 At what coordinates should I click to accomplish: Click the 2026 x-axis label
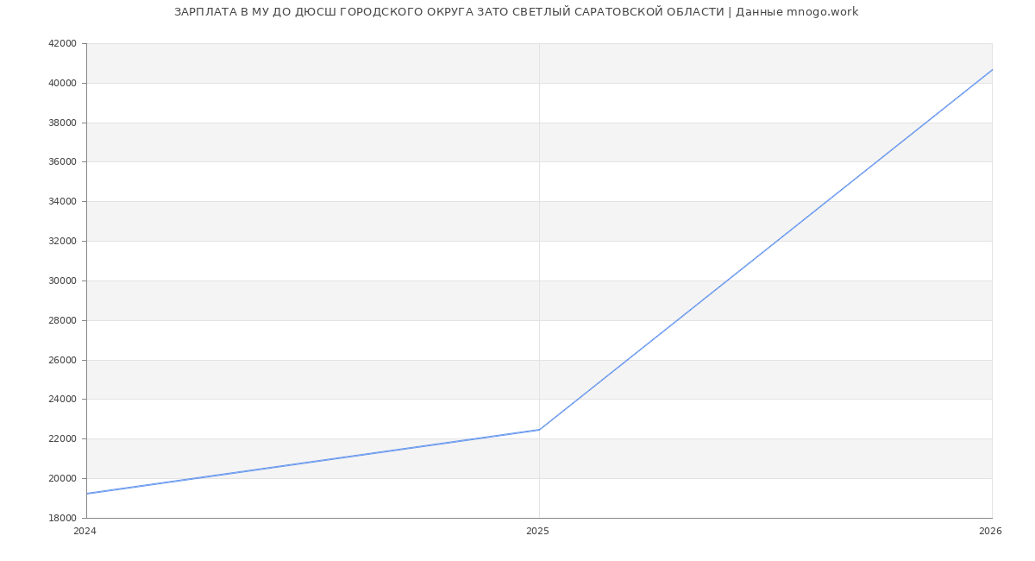point(990,532)
